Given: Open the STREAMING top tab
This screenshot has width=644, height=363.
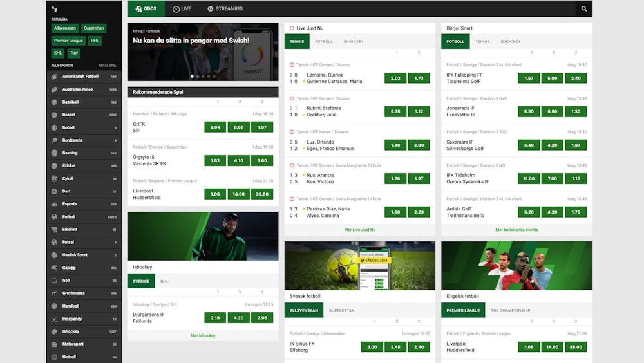Looking at the screenshot, I should tap(225, 8).
